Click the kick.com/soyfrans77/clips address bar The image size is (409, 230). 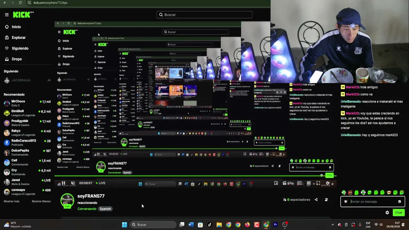(x=50, y=3)
